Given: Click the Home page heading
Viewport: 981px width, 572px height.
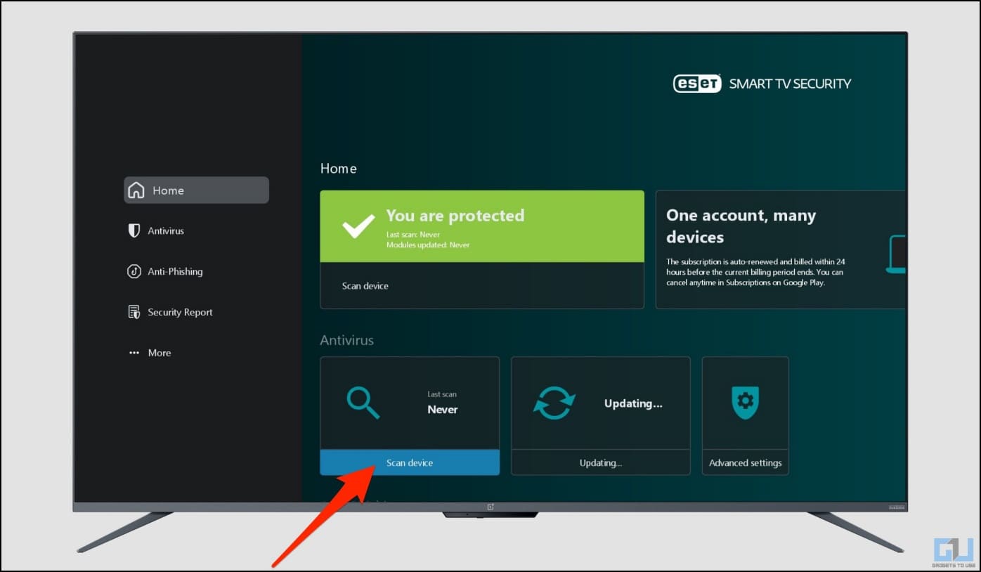Looking at the screenshot, I should [x=339, y=169].
